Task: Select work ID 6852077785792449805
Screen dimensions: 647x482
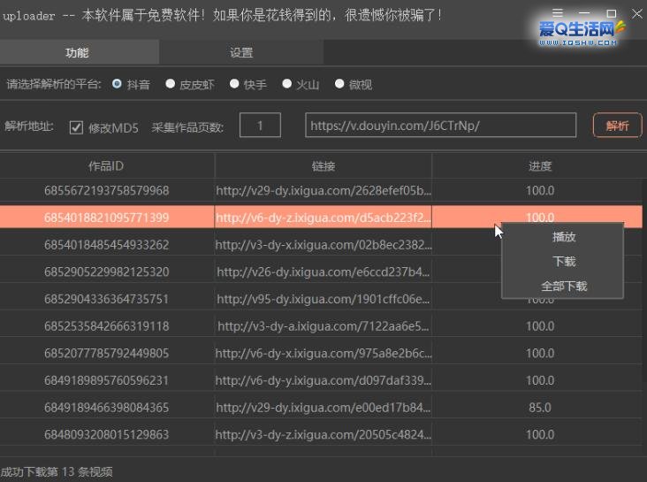Action: pyautogui.click(x=106, y=353)
